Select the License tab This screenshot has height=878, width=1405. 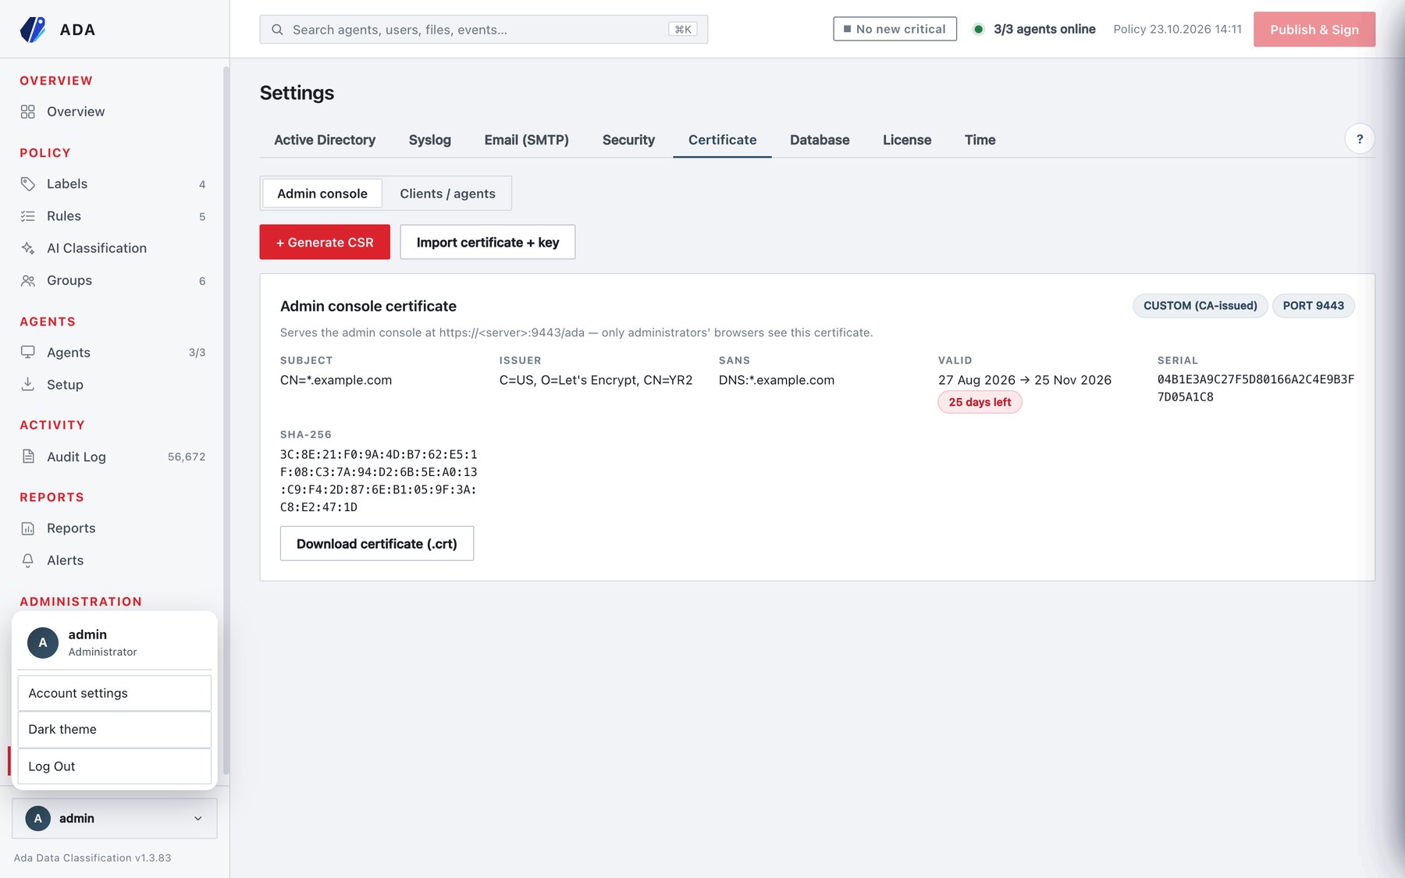click(x=907, y=140)
